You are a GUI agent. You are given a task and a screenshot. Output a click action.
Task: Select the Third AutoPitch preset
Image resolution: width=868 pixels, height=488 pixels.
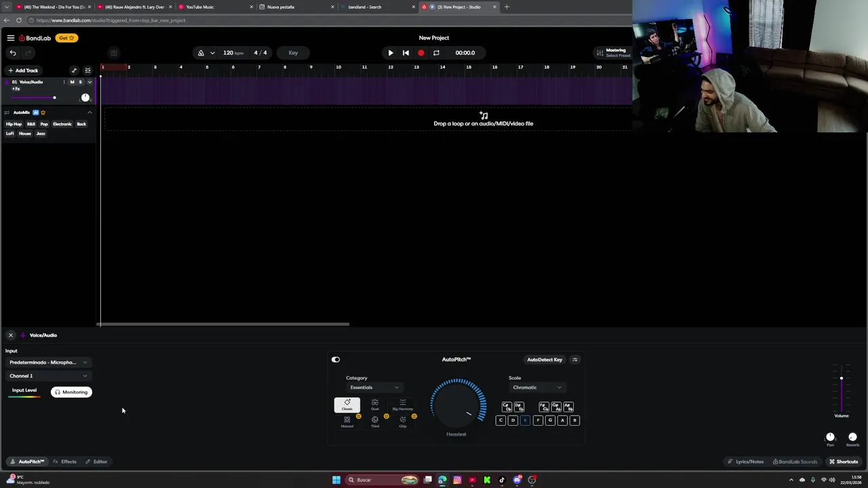click(x=375, y=422)
